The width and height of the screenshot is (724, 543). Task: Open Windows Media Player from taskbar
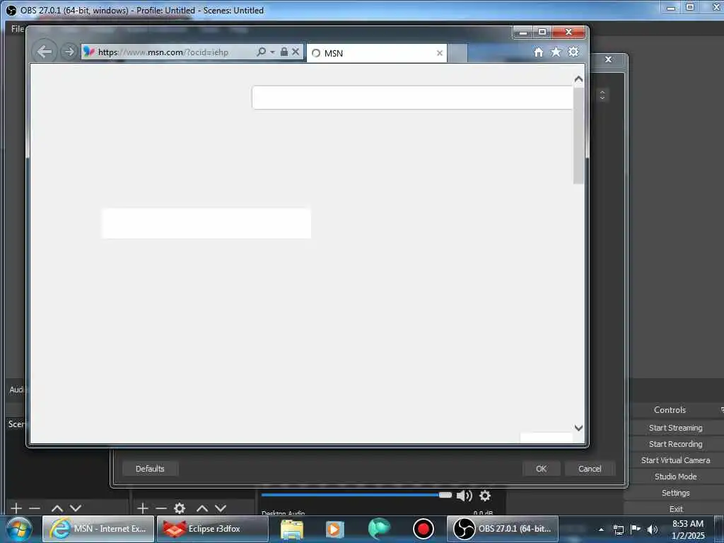tap(335, 529)
